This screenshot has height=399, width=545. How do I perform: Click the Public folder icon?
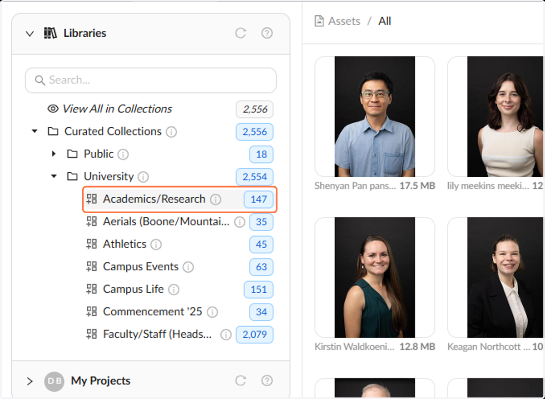coord(72,154)
